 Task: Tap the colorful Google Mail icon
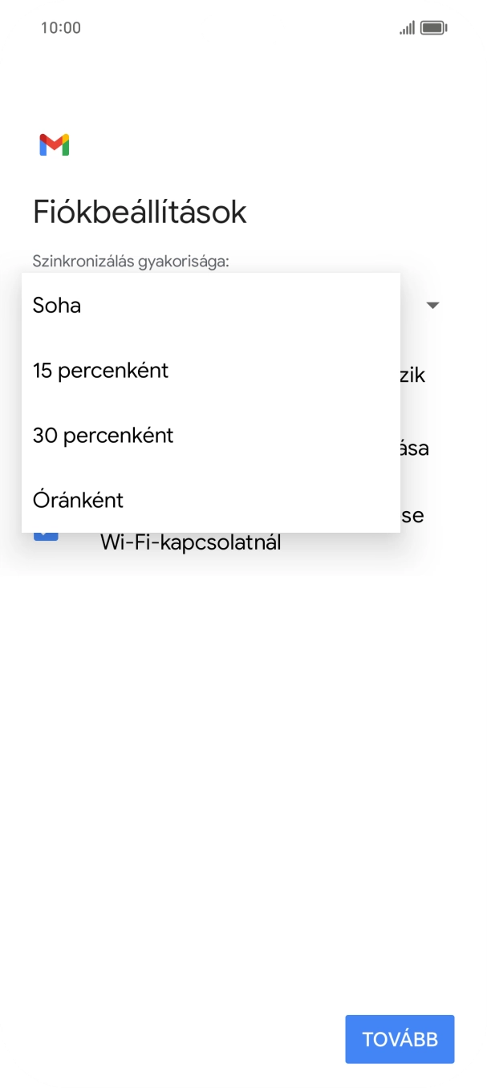pyautogui.click(x=55, y=144)
